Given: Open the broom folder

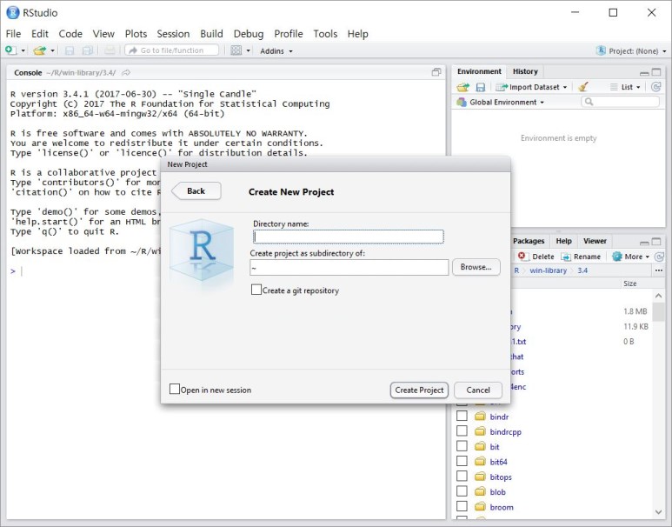Looking at the screenshot, I should (x=502, y=507).
